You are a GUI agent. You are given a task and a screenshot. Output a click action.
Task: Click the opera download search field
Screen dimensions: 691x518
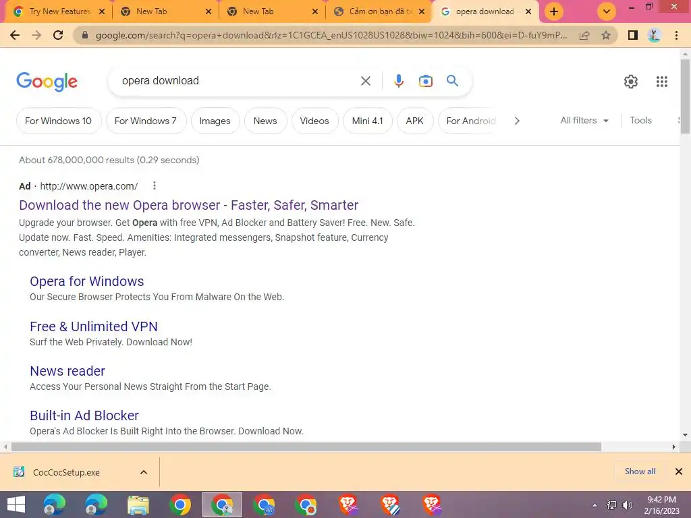[x=238, y=81]
